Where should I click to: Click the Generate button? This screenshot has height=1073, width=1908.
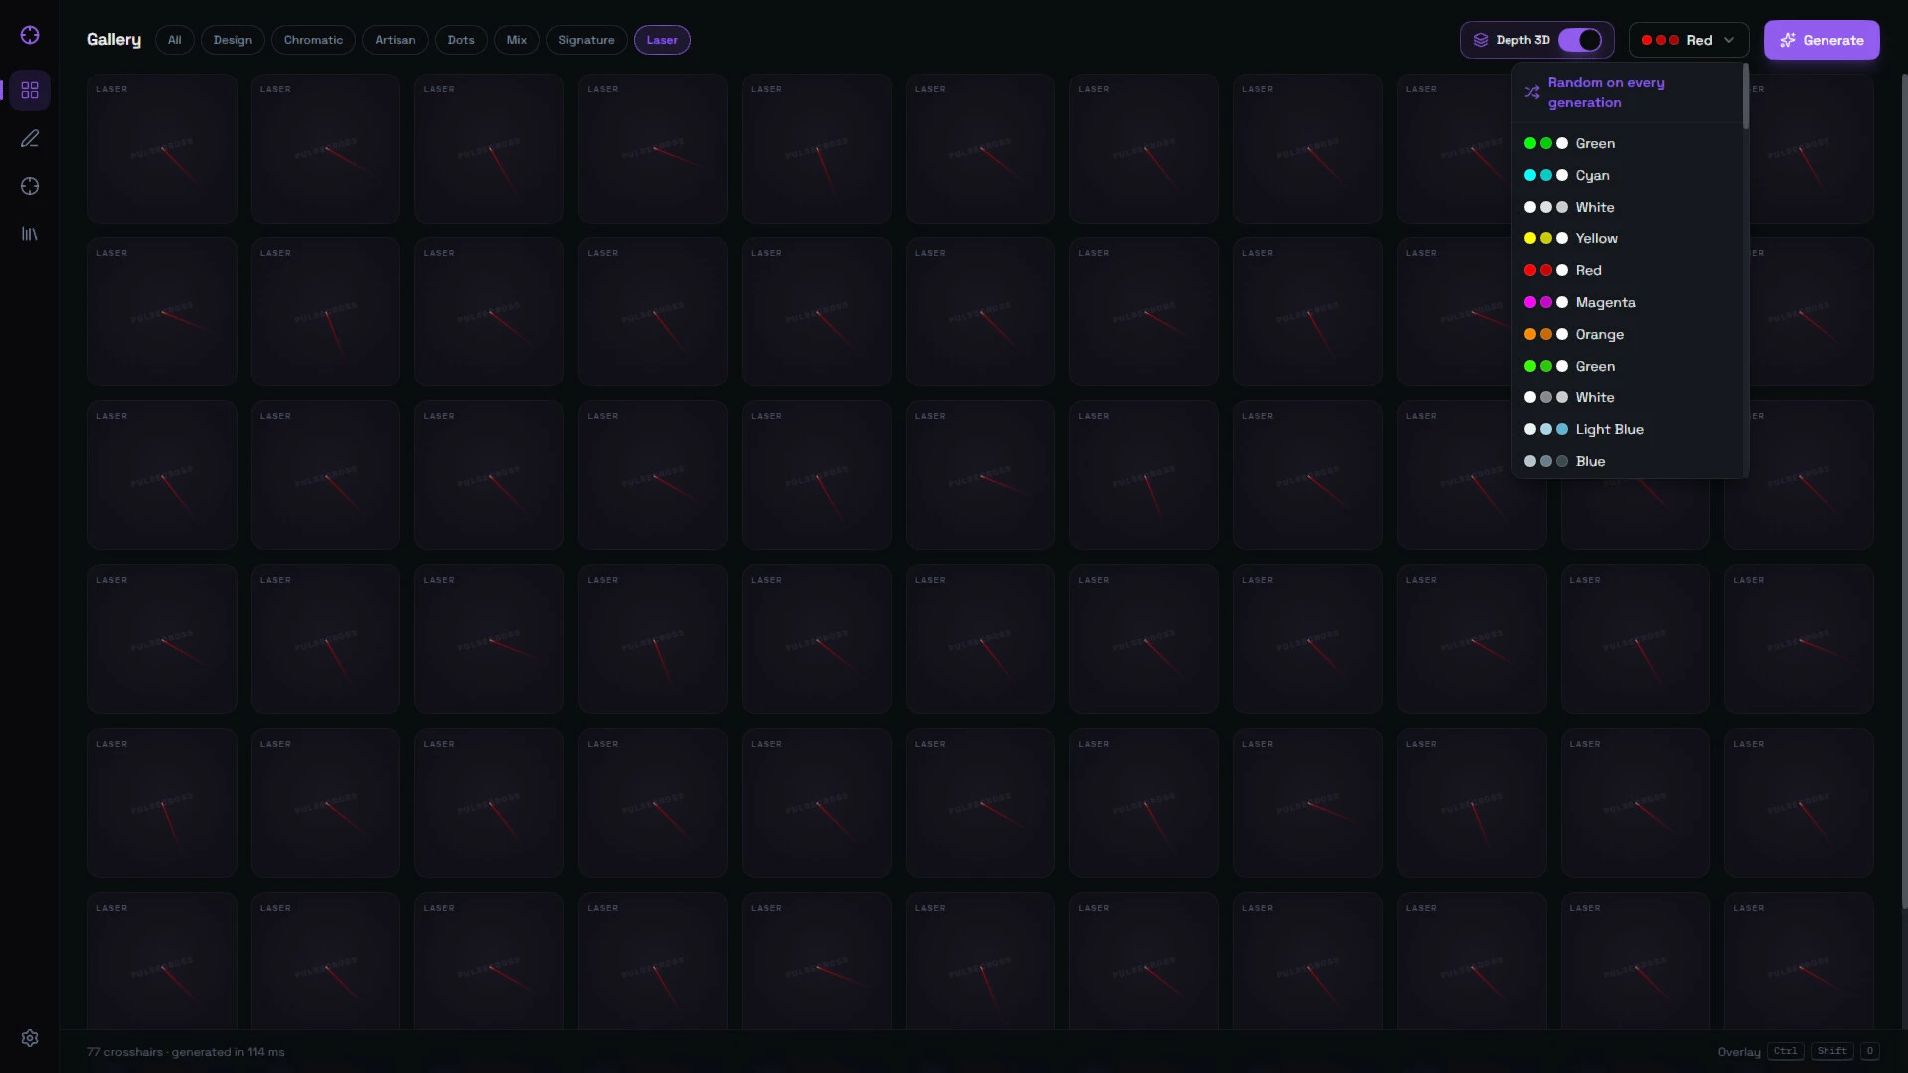point(1822,40)
